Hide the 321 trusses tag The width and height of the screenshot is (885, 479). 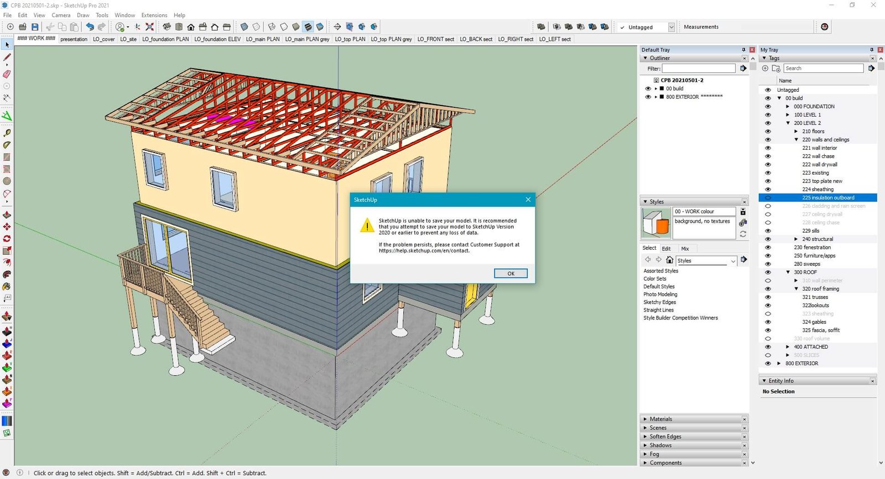point(768,297)
